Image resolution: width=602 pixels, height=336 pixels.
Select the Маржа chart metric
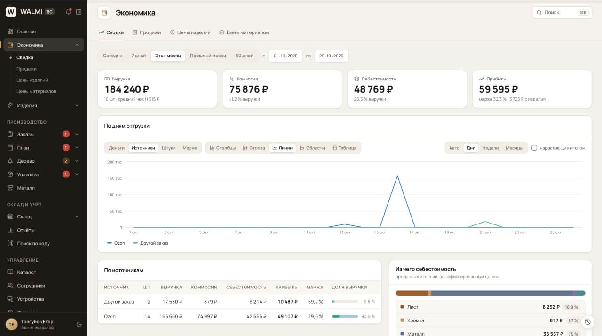pos(190,148)
